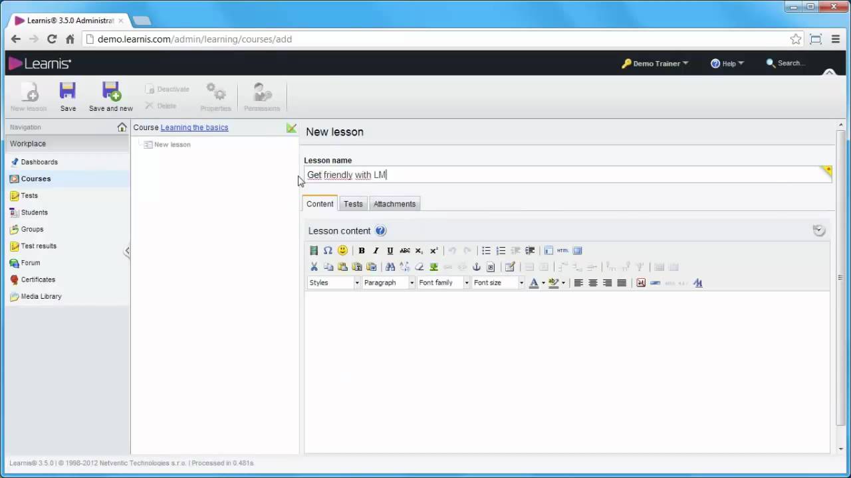851x478 pixels.
Task: Toggle fullscreen editor mode
Action: coord(578,250)
